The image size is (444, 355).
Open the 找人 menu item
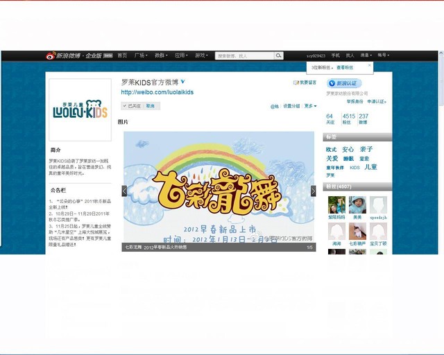pos(350,55)
